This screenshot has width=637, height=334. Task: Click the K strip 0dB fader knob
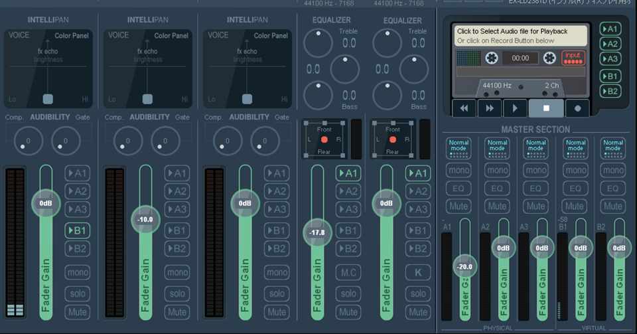tap(386, 203)
